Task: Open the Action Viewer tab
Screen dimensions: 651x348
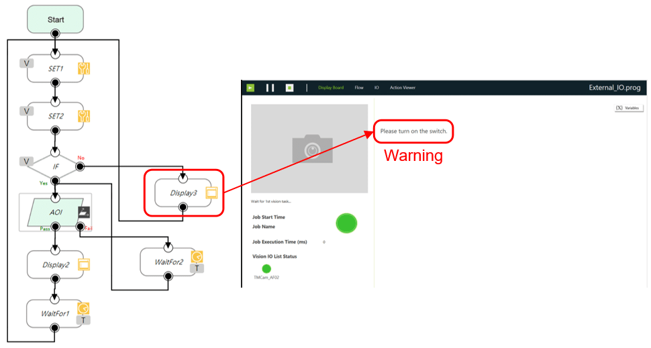Action: [403, 87]
